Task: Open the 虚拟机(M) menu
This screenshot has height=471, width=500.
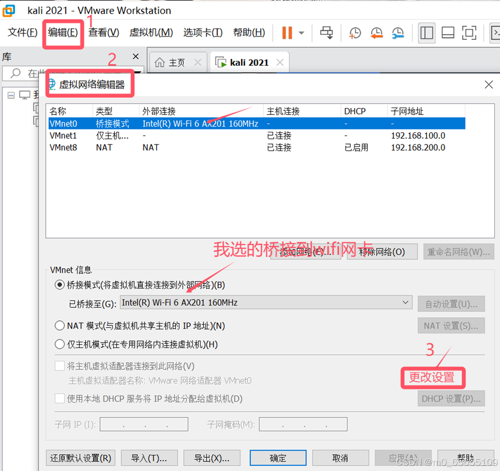Action: [x=151, y=32]
